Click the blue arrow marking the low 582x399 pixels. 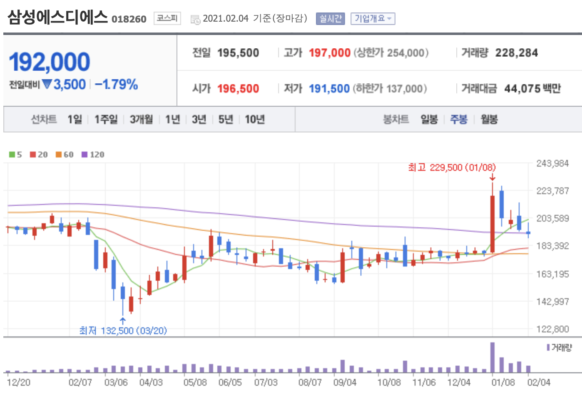click(123, 321)
